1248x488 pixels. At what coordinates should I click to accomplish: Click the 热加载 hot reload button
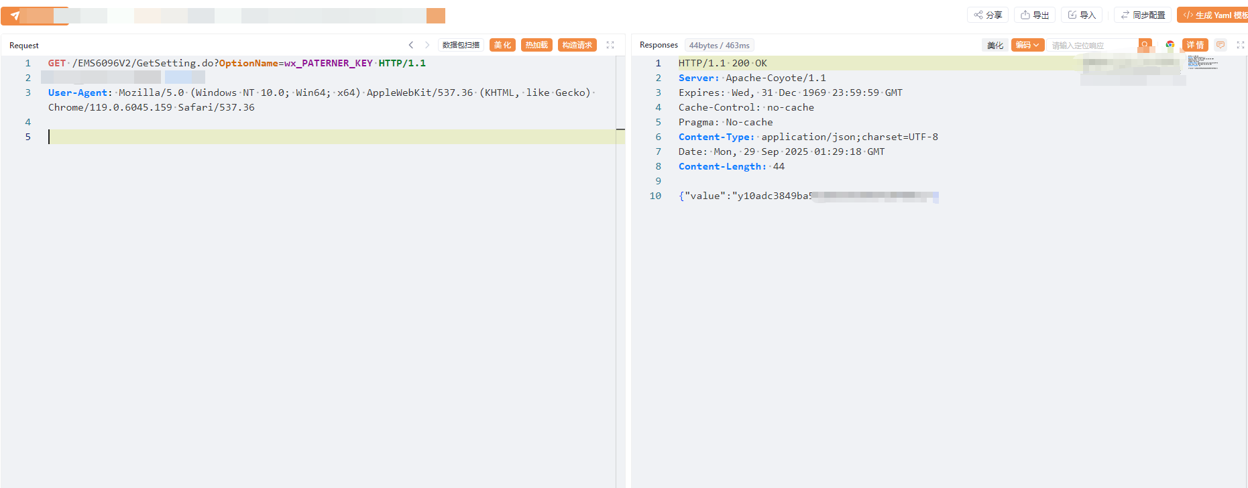(x=536, y=45)
